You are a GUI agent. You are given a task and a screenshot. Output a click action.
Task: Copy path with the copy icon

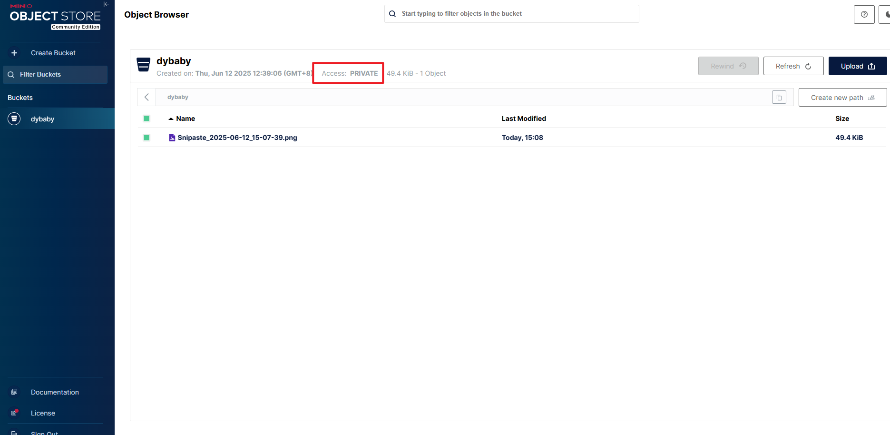[779, 98]
